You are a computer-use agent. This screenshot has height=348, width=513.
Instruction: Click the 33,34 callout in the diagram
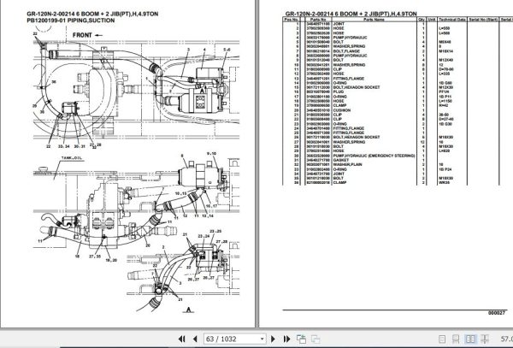[x=64, y=146]
